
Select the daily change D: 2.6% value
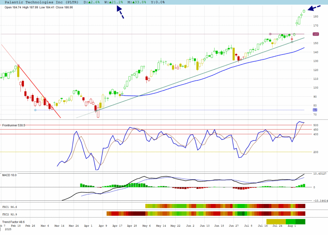click(92, 2)
